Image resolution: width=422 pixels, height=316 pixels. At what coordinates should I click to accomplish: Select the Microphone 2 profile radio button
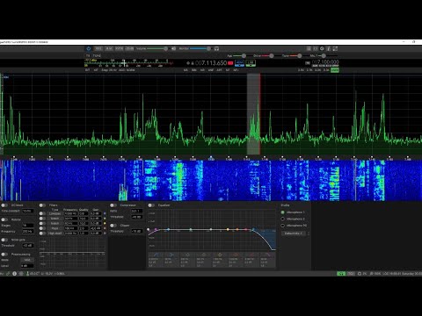point(283,219)
